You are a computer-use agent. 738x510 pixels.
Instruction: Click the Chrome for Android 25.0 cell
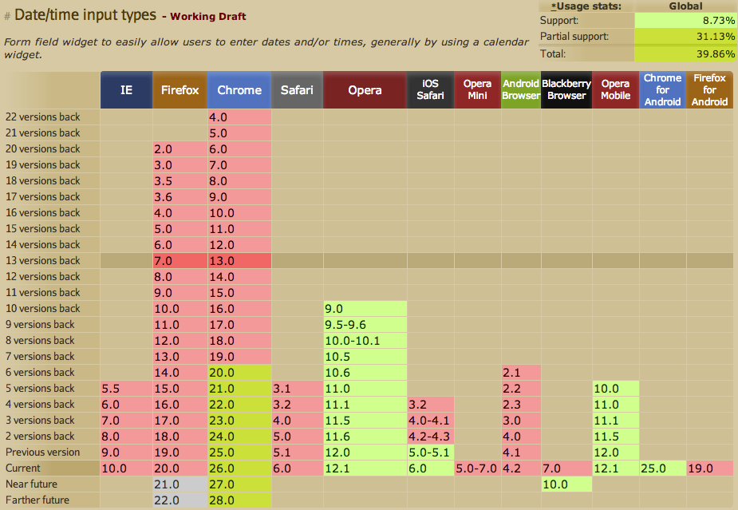663,468
